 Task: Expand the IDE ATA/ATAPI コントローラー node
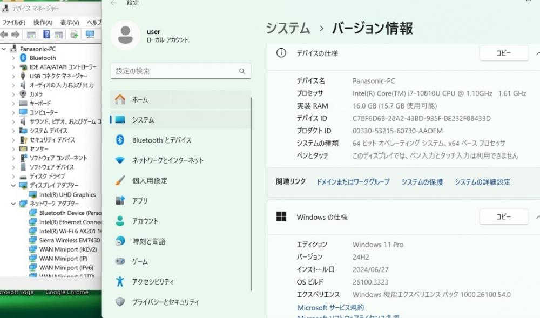[13, 67]
